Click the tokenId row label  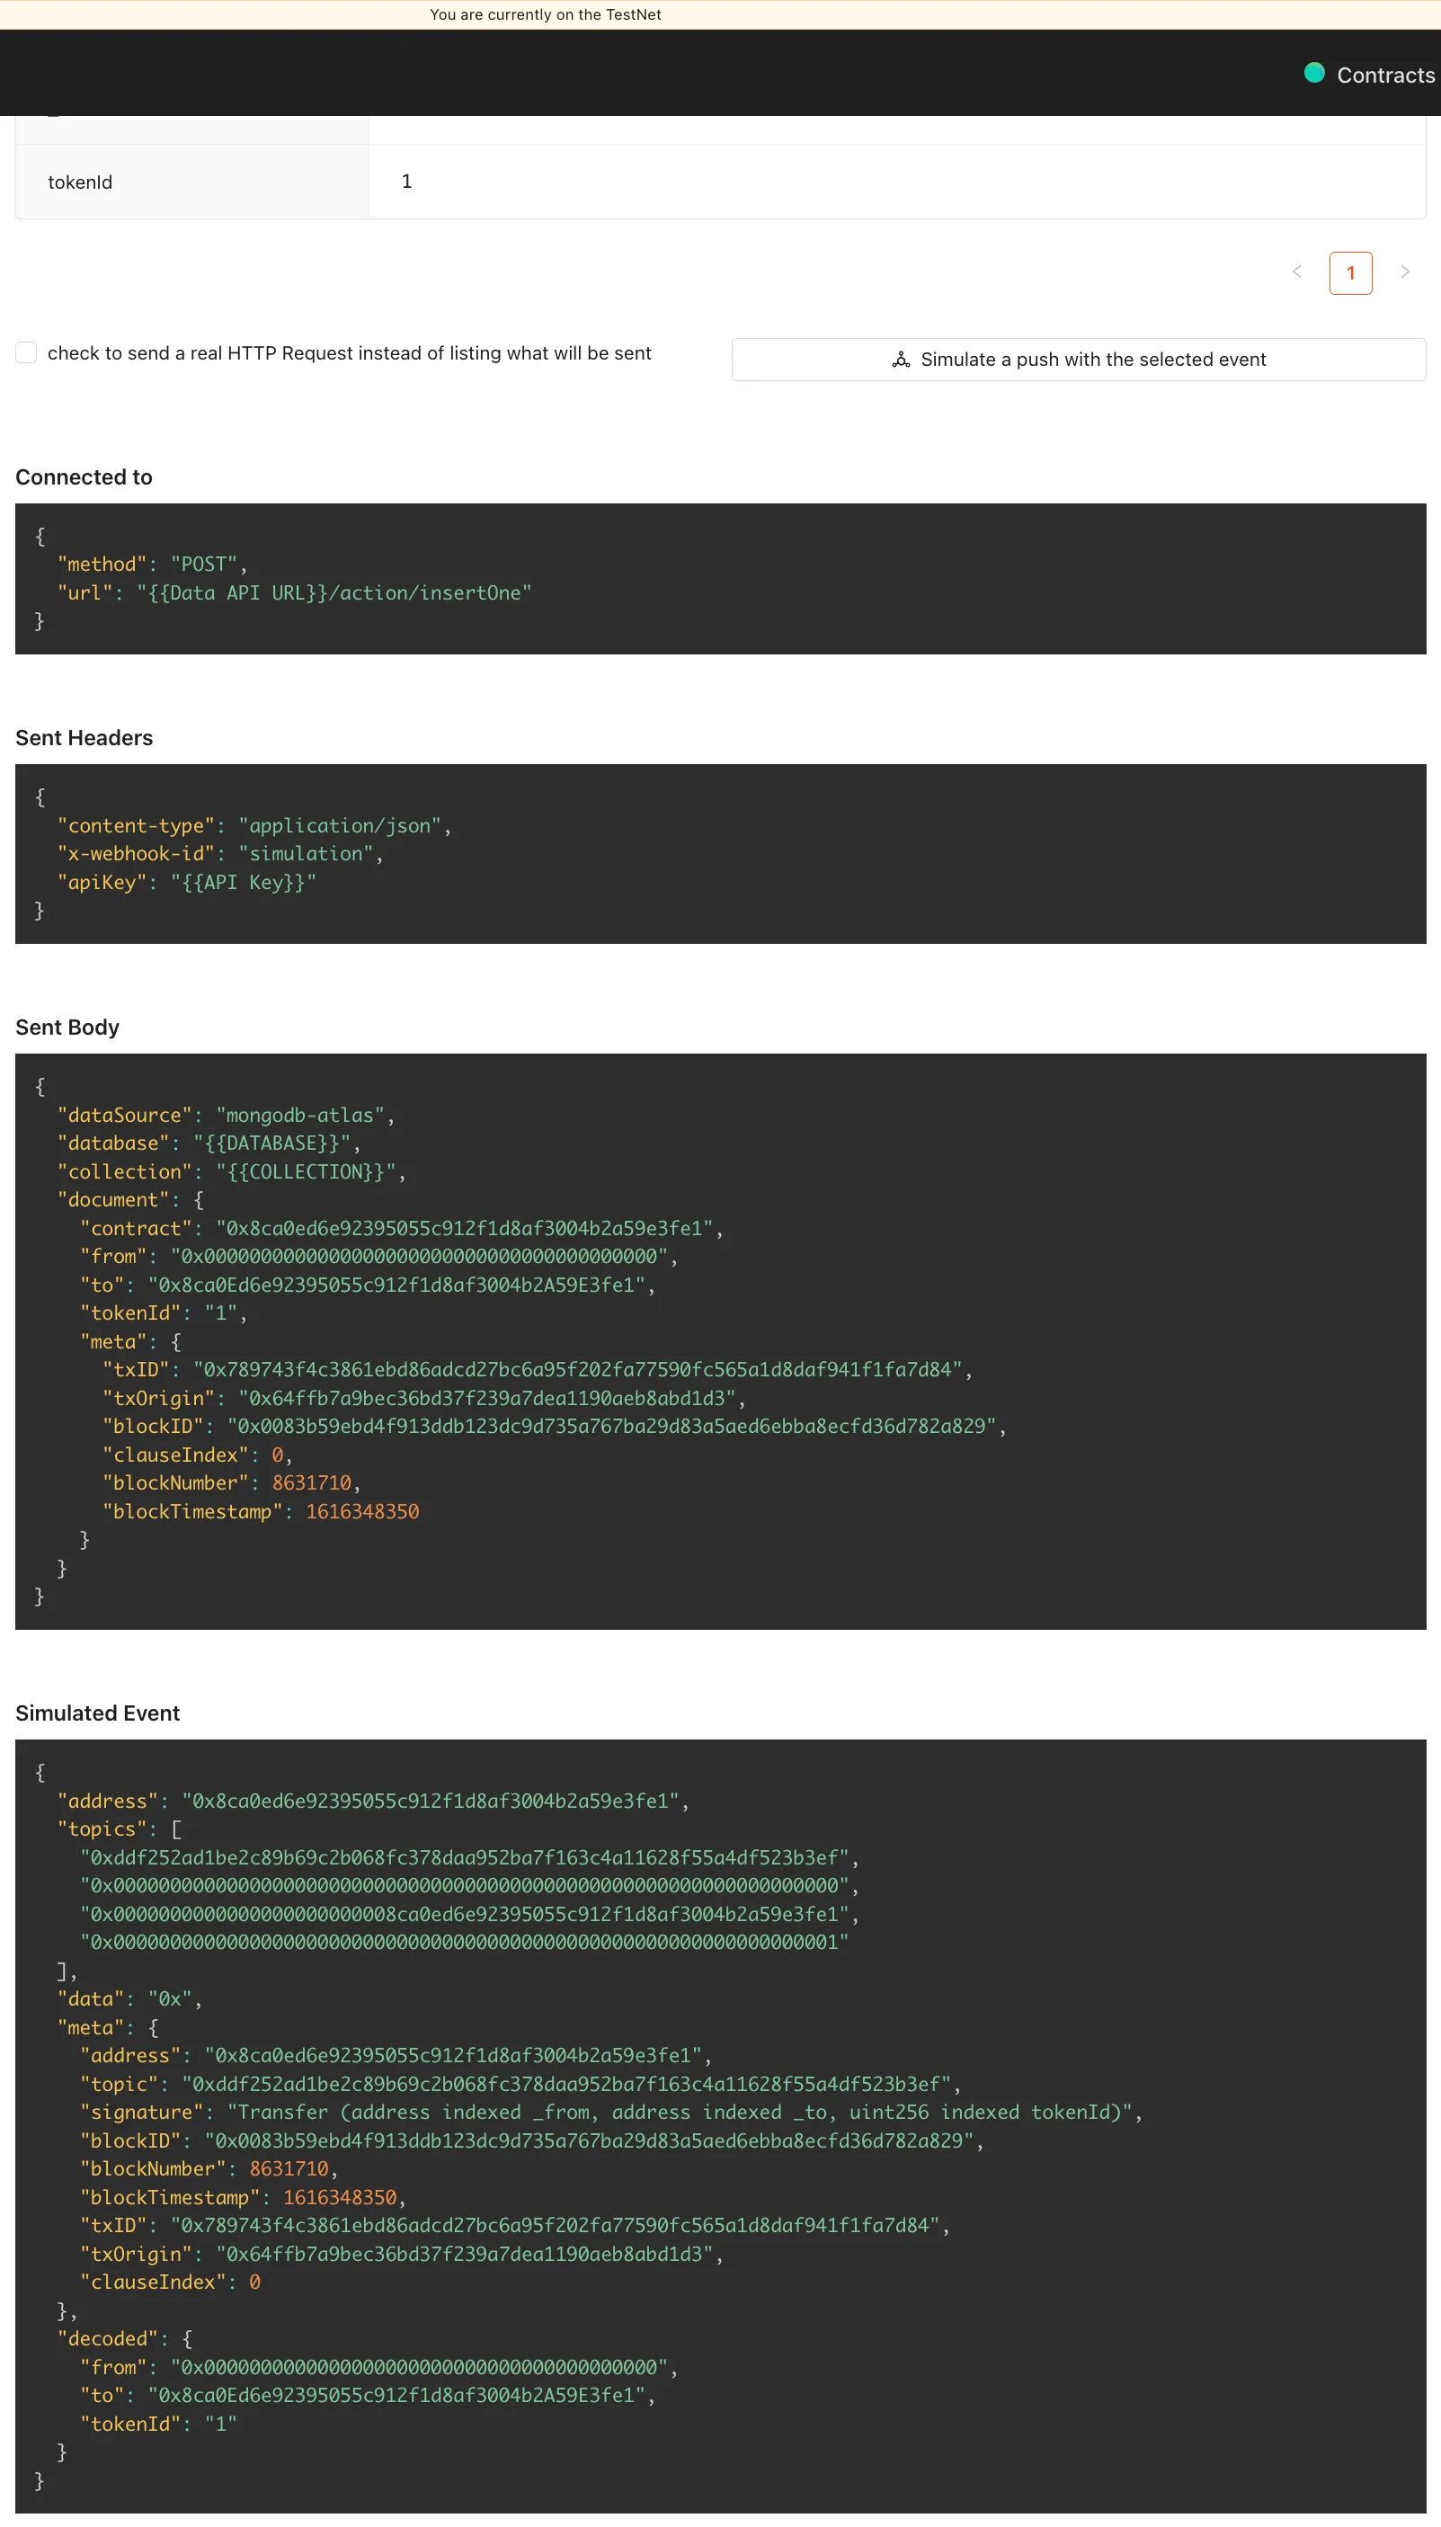pyautogui.click(x=80, y=182)
